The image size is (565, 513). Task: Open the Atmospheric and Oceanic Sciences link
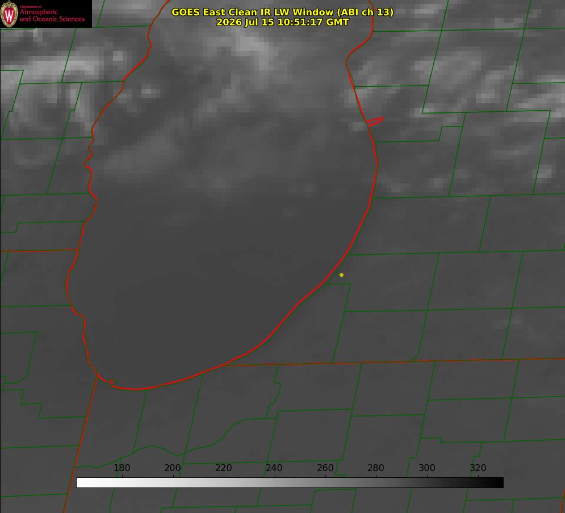(x=52, y=15)
